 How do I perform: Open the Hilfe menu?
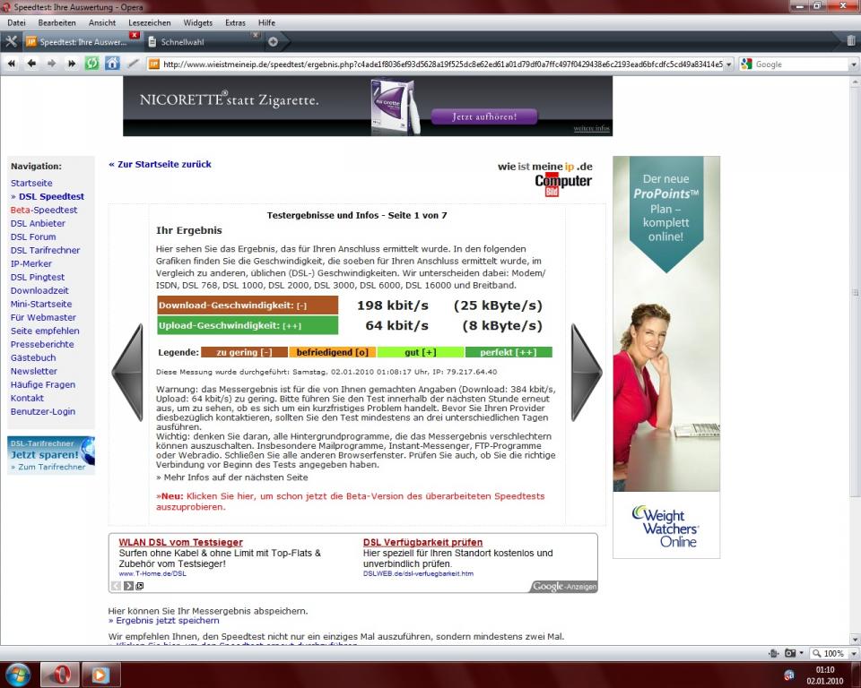266,22
